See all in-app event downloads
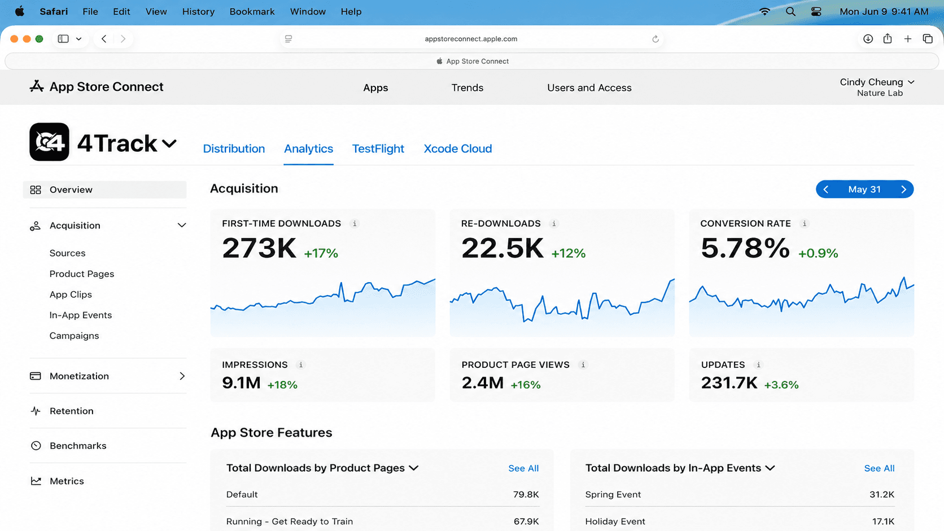 [879, 468]
